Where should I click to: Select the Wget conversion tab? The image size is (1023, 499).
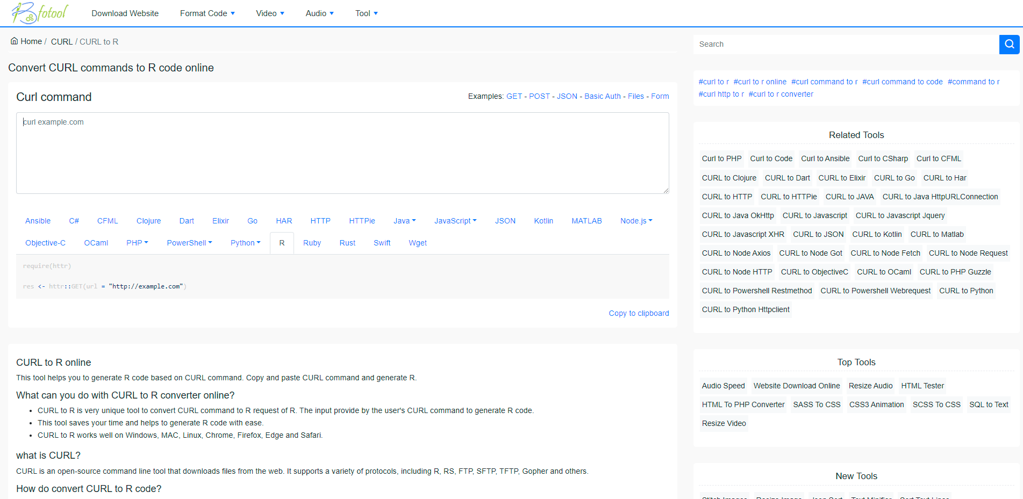point(418,243)
